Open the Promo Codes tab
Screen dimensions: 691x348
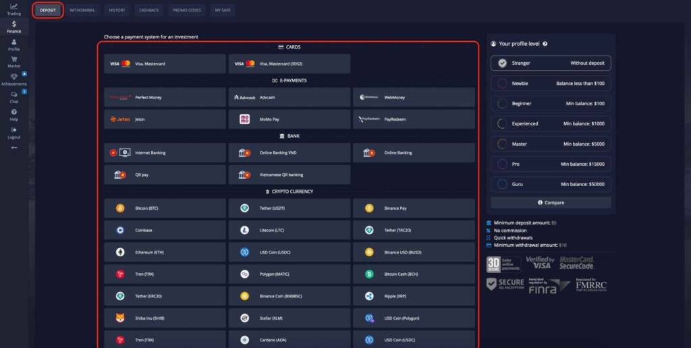click(x=186, y=10)
